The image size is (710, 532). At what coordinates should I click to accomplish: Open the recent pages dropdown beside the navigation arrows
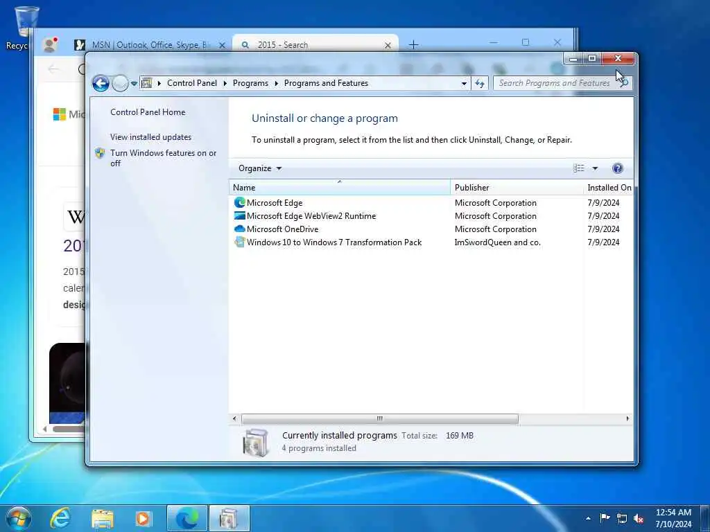[134, 83]
